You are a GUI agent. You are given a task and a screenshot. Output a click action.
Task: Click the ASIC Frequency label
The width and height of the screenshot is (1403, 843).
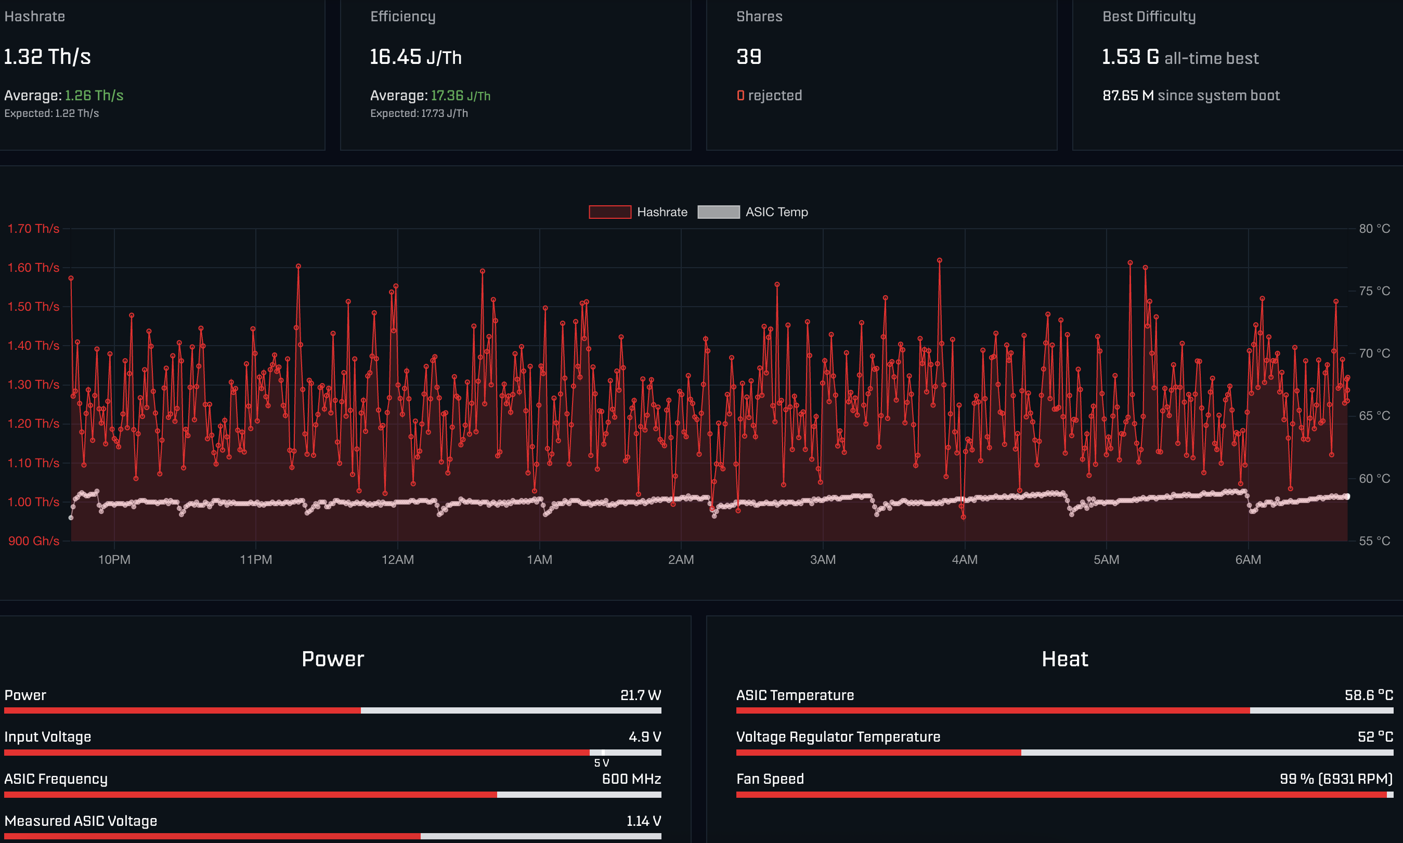(x=56, y=779)
